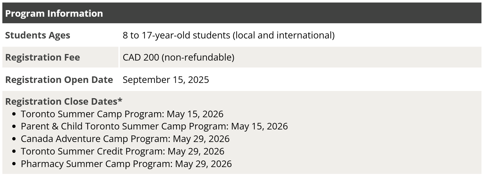Viewport: 485px width, 176px height.
Task: Select the Registration Fee label
Action: [x=42, y=57]
